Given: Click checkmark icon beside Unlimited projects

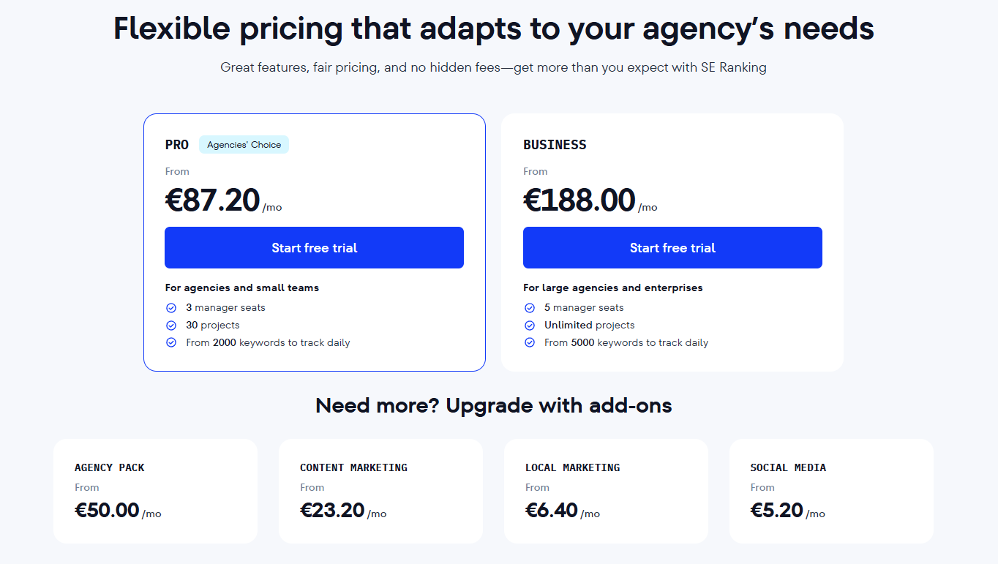Looking at the screenshot, I should 530,326.
